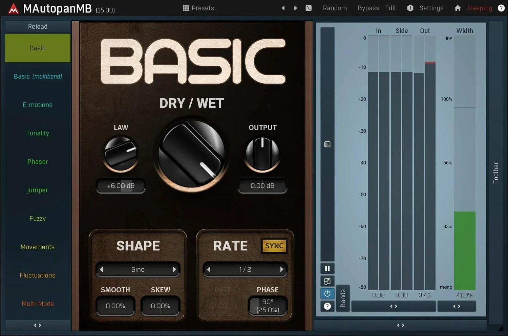Click the PHASE 90° value field
The image size is (508, 336).
268,306
